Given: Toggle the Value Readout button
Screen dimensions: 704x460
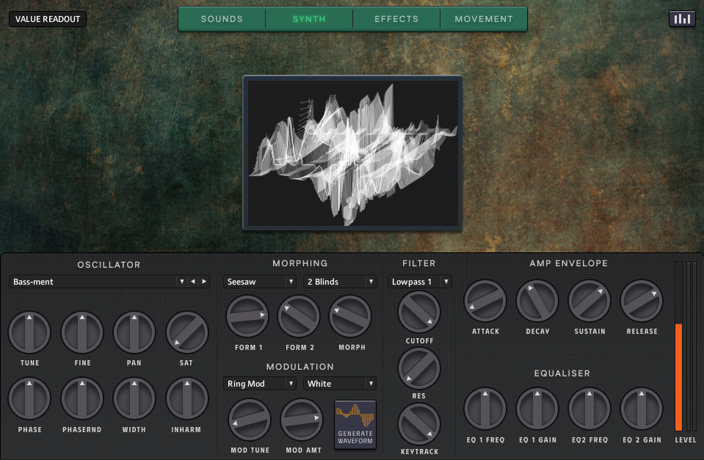Looking at the screenshot, I should (48, 19).
